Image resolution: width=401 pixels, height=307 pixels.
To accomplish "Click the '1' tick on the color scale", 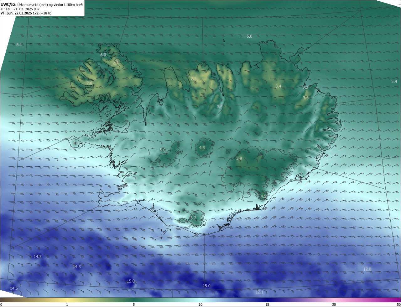I will (x=67, y=304).
